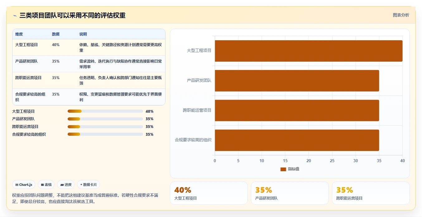Image resolution: width=422 pixels, height=217 pixels.
Task: Click the 说明 column header
Action: 83,34
